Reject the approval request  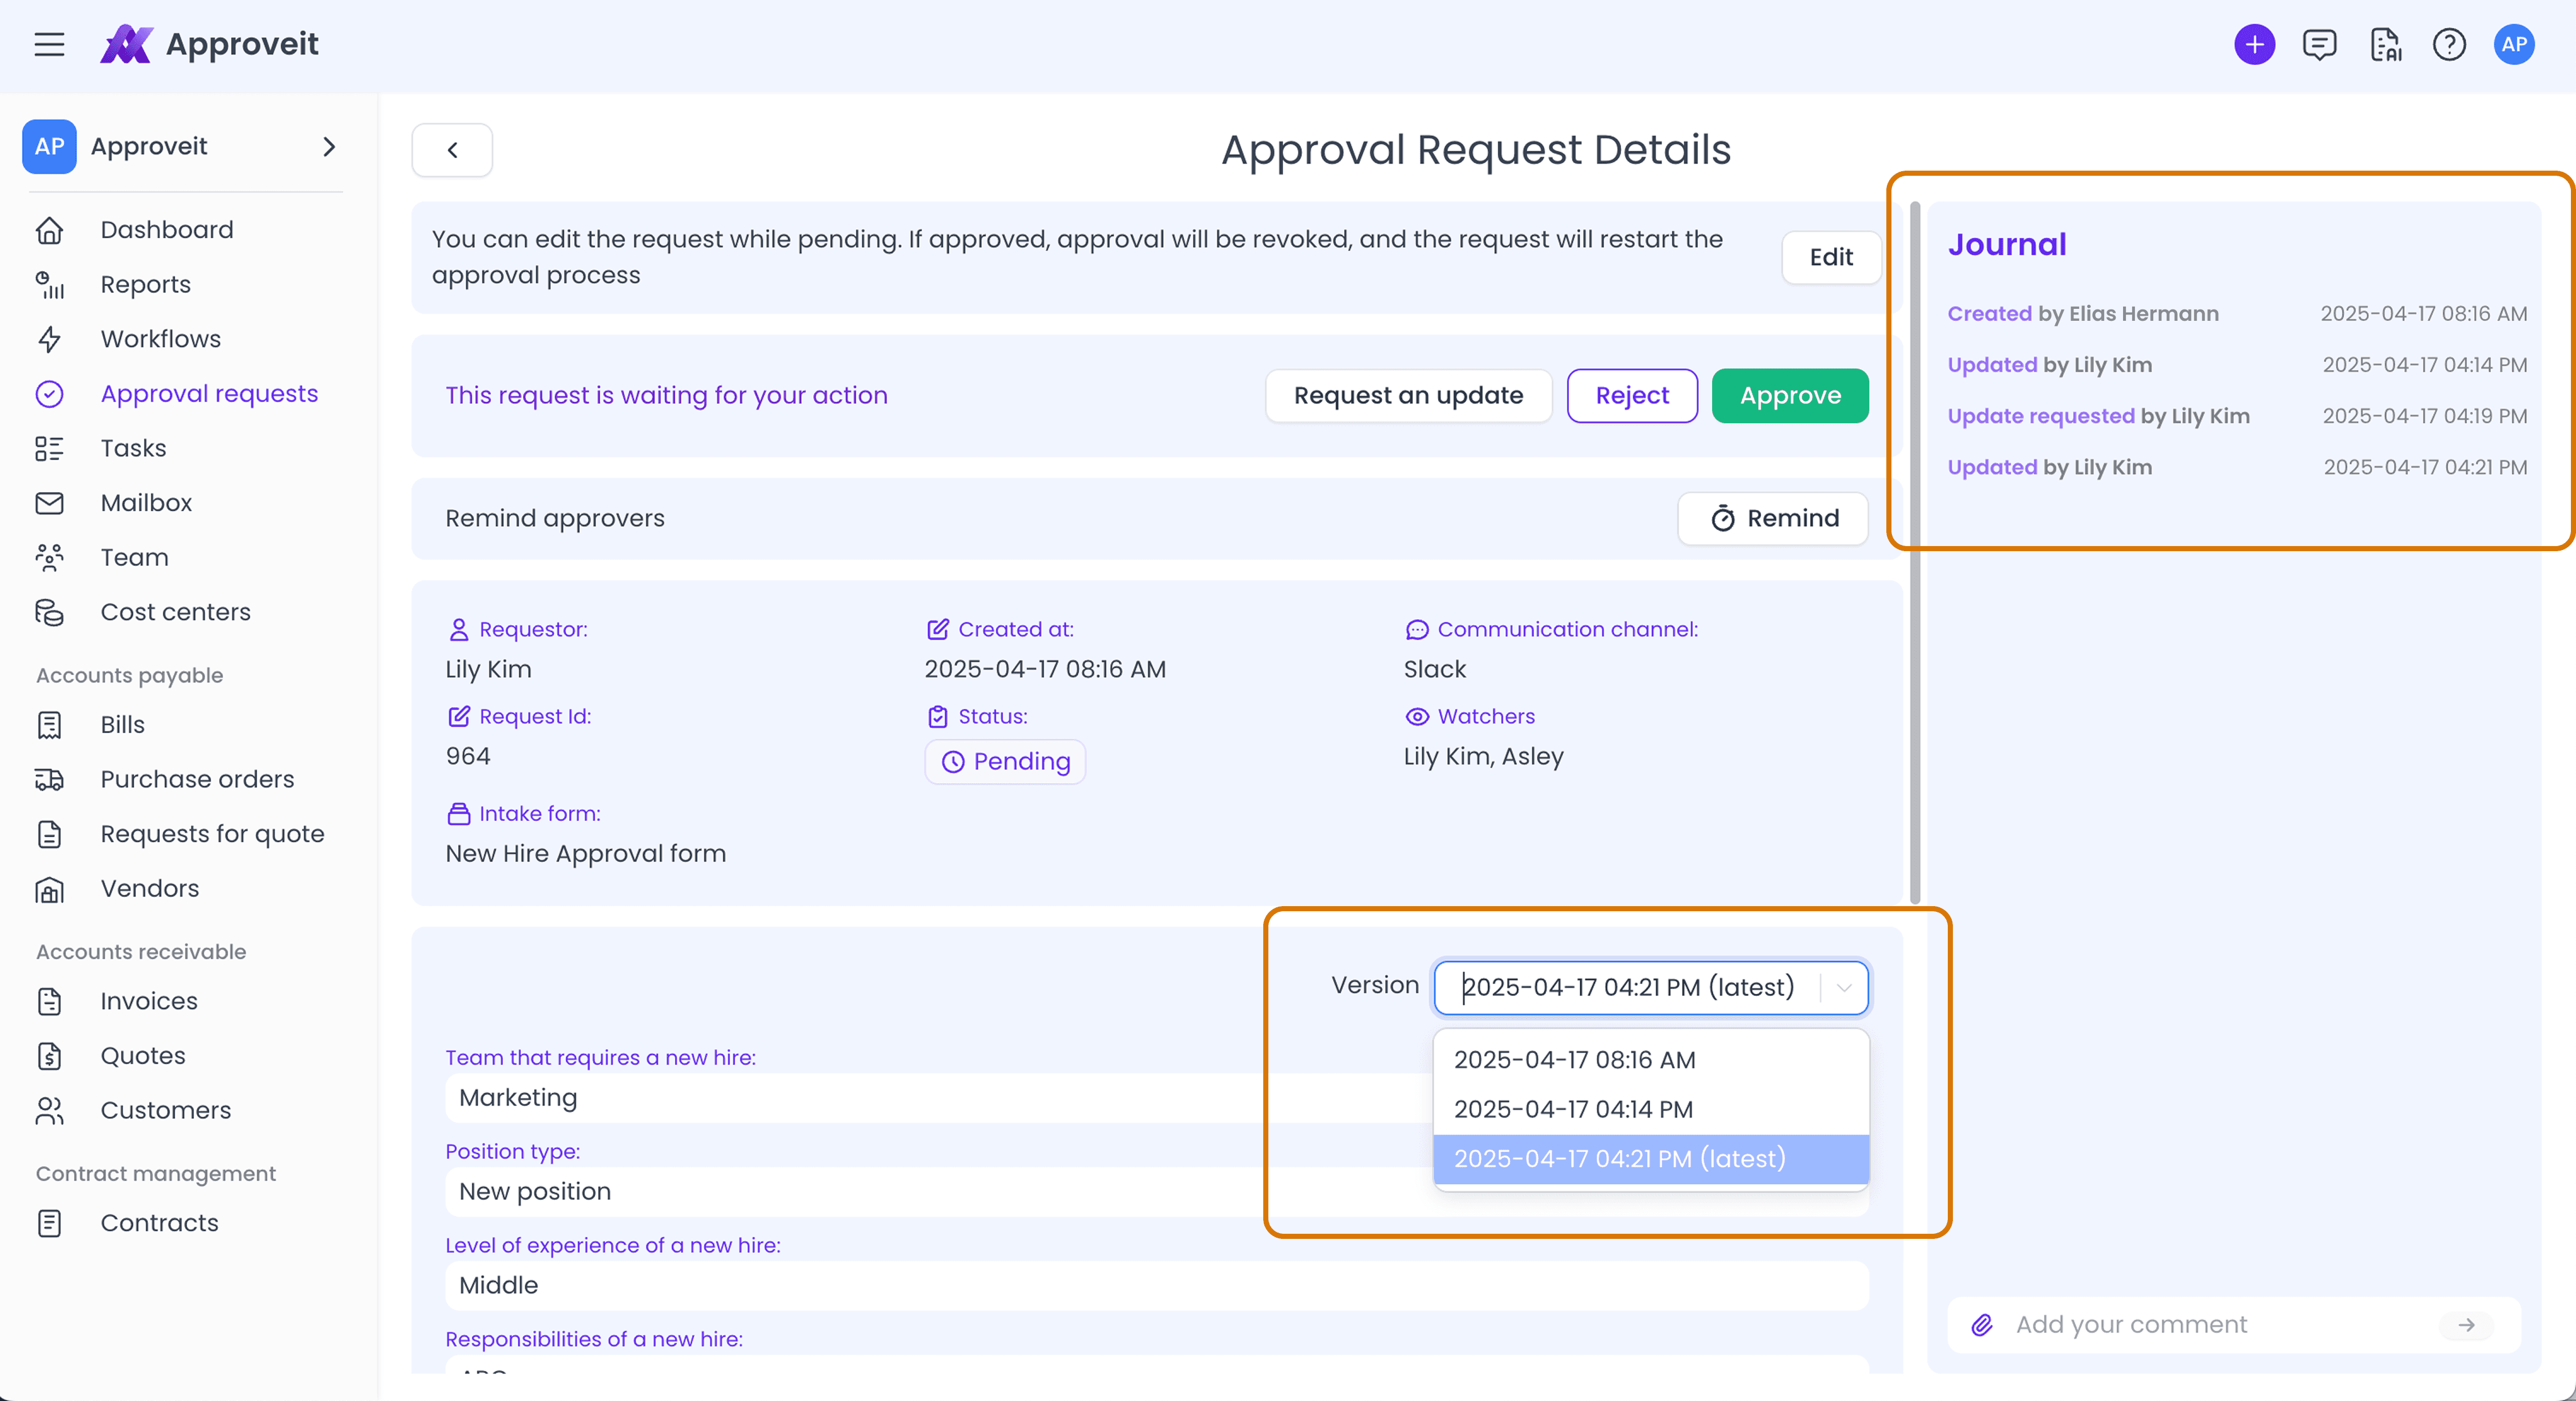point(1632,396)
